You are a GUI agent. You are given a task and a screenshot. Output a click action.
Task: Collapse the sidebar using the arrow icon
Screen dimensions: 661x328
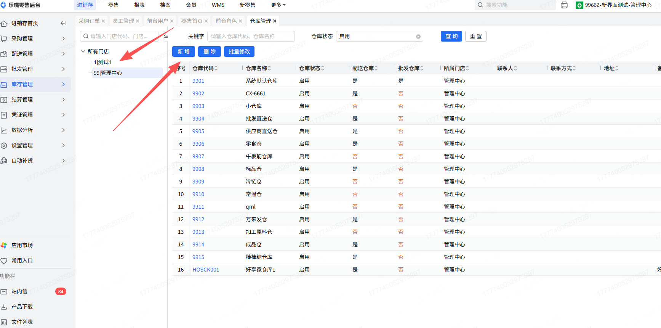point(63,23)
